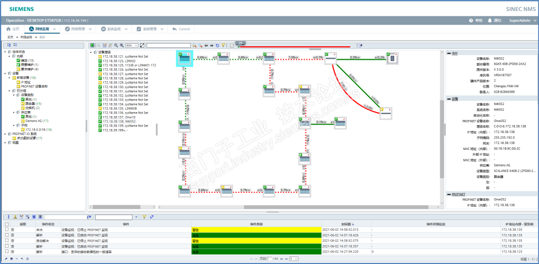
Task: Click the export arrow icon at the toolbar's right end
Action: click(360, 45)
